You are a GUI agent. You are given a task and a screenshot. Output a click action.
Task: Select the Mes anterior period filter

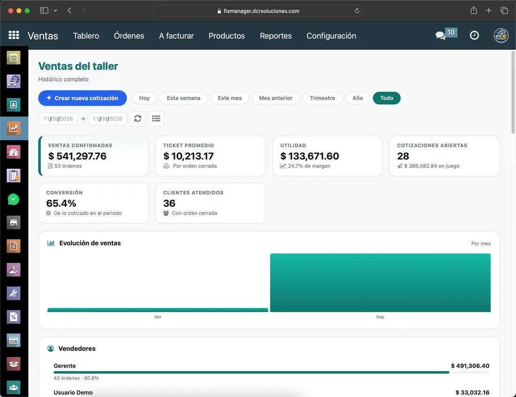tap(276, 98)
